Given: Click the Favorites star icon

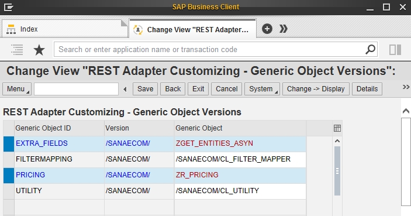Looking at the screenshot, I should click(x=39, y=50).
